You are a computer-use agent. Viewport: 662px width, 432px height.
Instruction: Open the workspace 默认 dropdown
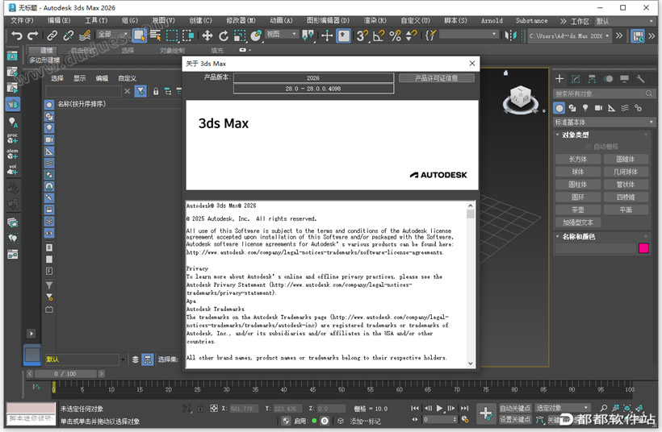pyautogui.click(x=624, y=21)
